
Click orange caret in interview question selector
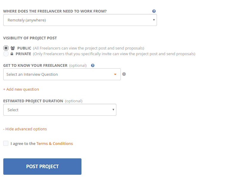[115, 74]
